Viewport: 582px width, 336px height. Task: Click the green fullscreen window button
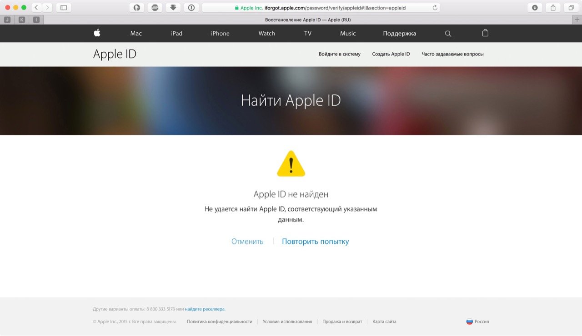click(x=24, y=8)
